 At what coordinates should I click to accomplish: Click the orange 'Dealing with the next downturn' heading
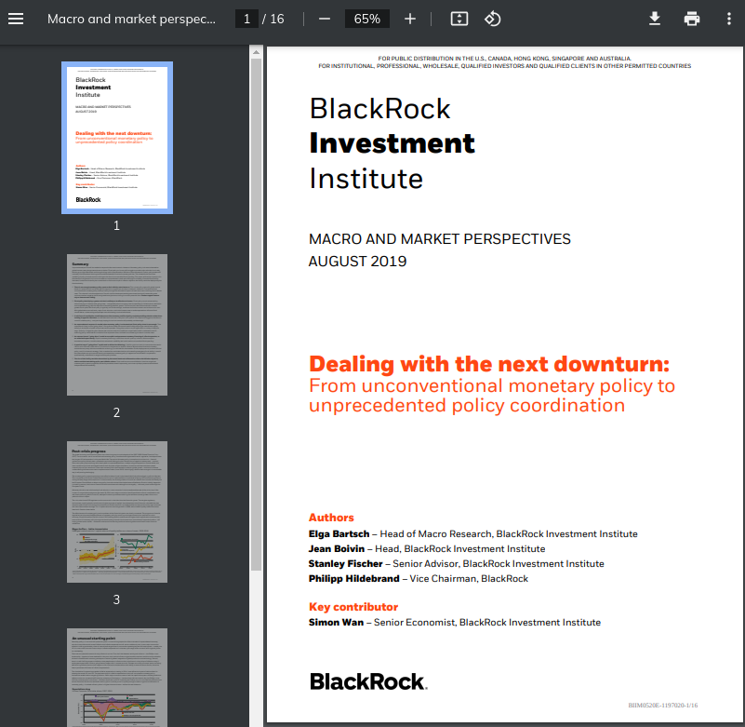[489, 364]
